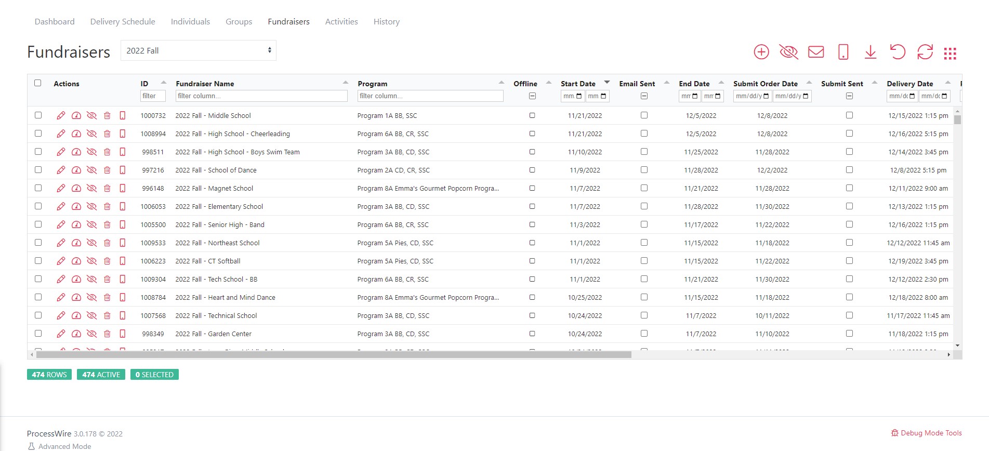The width and height of the screenshot is (989, 451).
Task: Click the Fundraiser Name filter input field
Action: click(261, 96)
